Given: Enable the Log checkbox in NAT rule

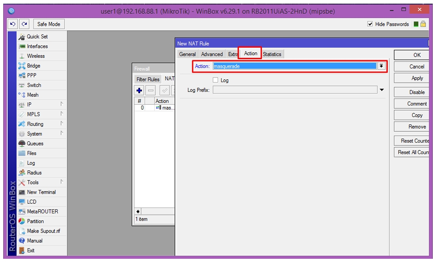Looking at the screenshot, I should pyautogui.click(x=215, y=80).
